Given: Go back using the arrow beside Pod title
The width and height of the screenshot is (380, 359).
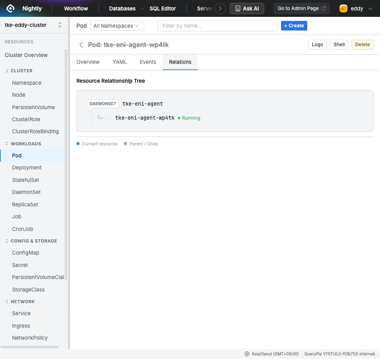Looking at the screenshot, I should 81,45.
